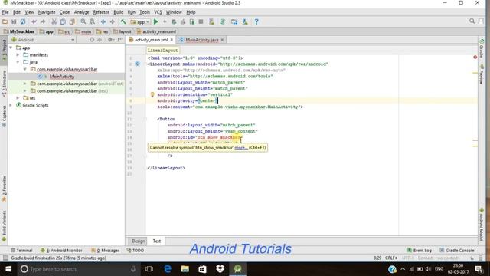Click the Save All toolbar icon
490x276 pixels.
pos(14,22)
